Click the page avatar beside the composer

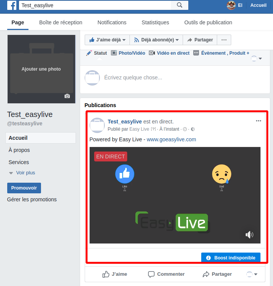[92, 78]
